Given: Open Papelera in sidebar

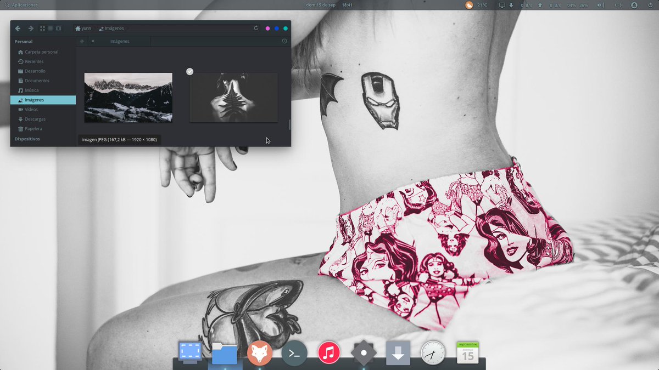Looking at the screenshot, I should (43, 129).
